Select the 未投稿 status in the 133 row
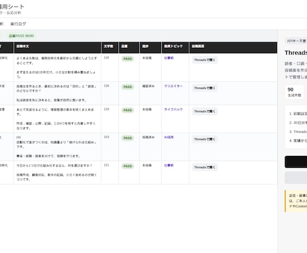This screenshot has height=253, width=307. [x=147, y=109]
